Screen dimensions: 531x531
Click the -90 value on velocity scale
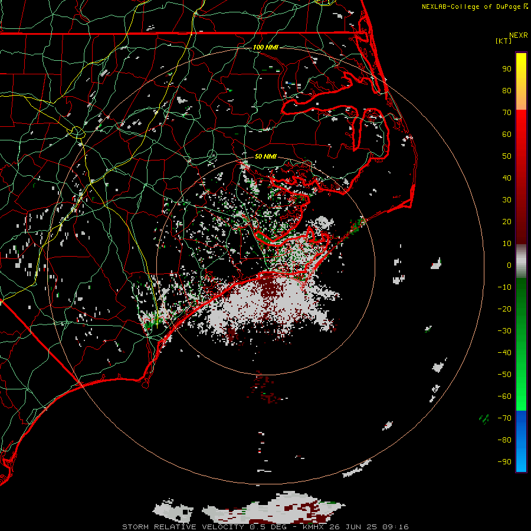click(x=504, y=462)
